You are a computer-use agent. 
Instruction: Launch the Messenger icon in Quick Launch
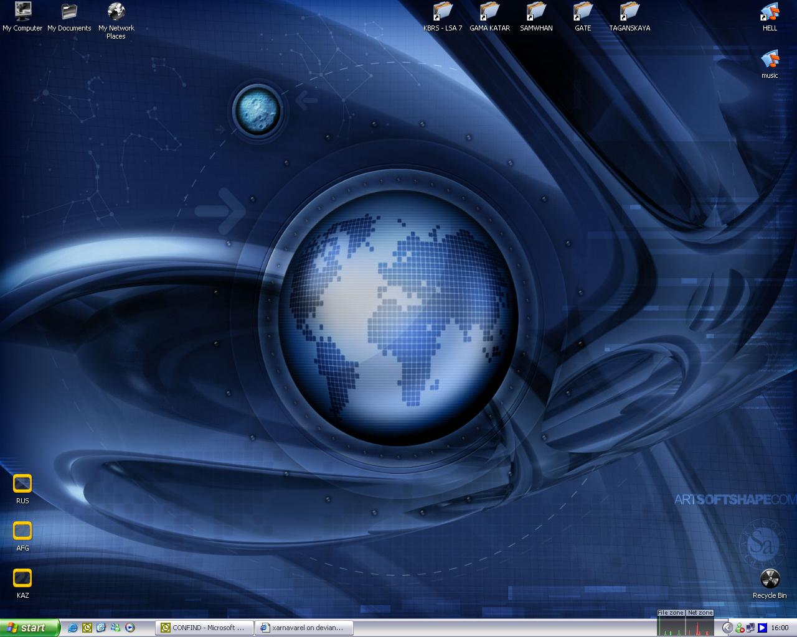pos(116,628)
